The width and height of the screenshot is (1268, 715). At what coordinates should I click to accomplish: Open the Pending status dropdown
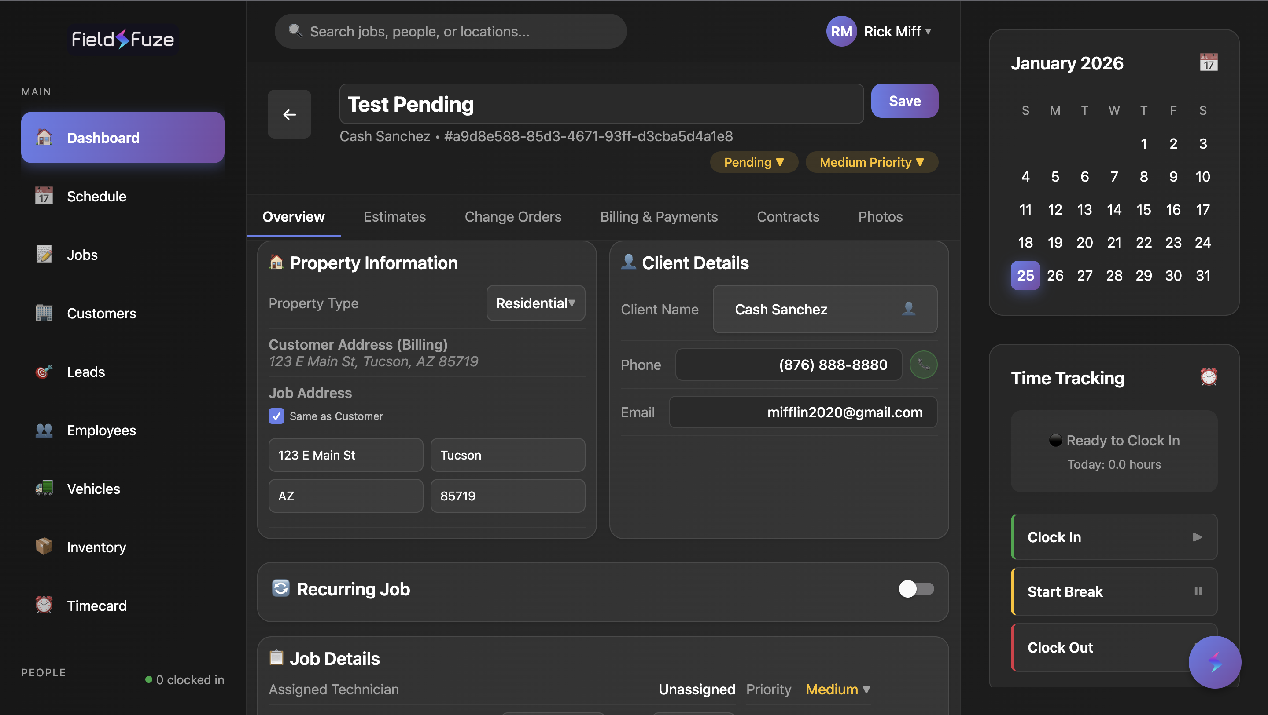coord(754,162)
